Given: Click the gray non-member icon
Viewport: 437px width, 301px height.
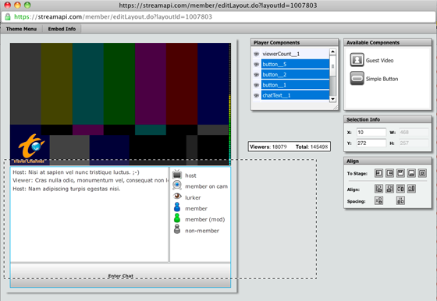Looking at the screenshot, I should [177, 229].
